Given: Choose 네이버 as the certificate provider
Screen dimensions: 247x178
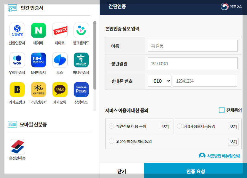Looking at the screenshot, I should click(38, 31).
